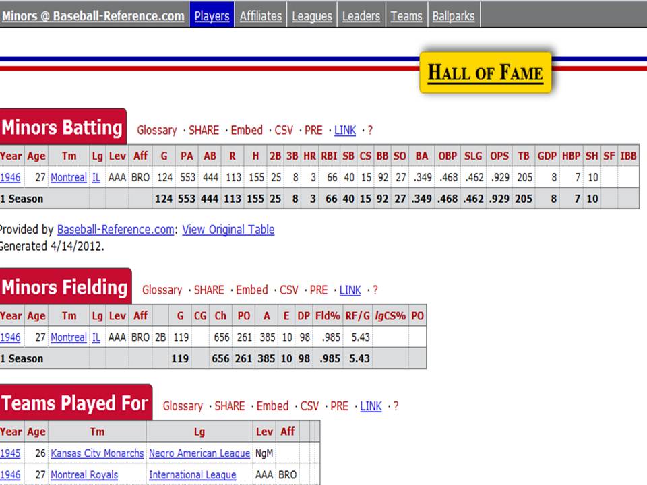Select the Players tab
This screenshot has height=485, width=647.
(x=212, y=15)
